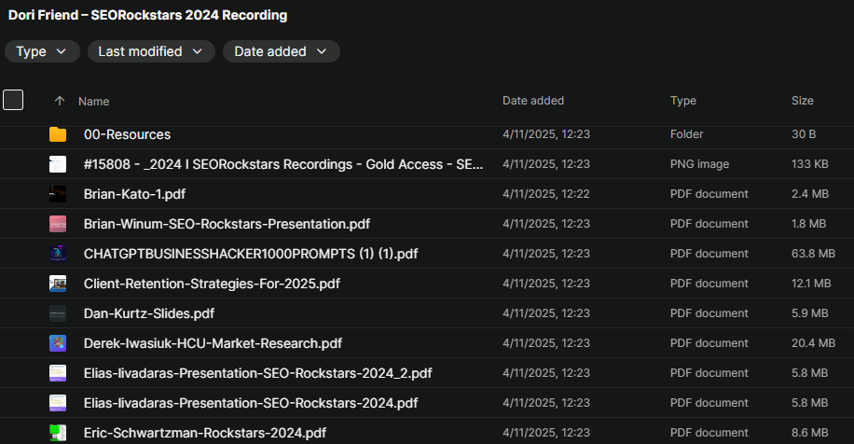Sort by the Date added column header

click(533, 100)
